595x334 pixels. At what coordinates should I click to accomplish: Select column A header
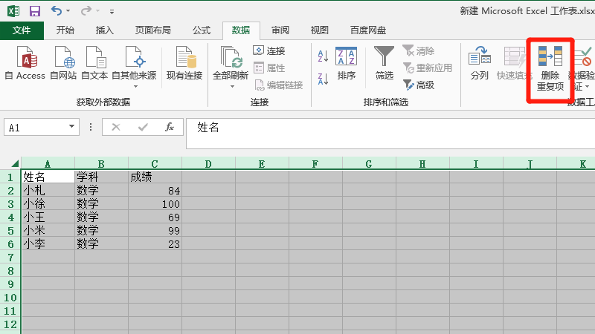coord(48,164)
